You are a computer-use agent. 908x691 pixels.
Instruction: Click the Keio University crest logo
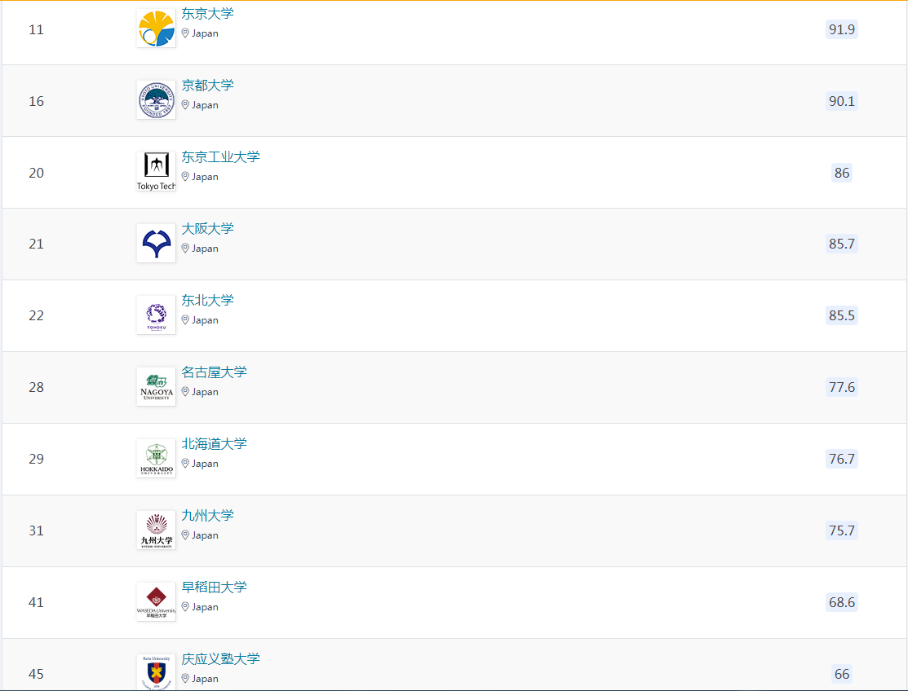pyautogui.click(x=157, y=672)
